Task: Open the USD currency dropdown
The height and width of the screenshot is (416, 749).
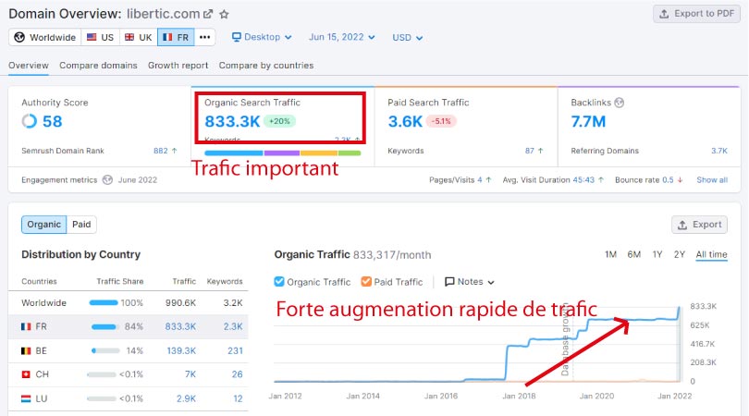Action: (408, 38)
